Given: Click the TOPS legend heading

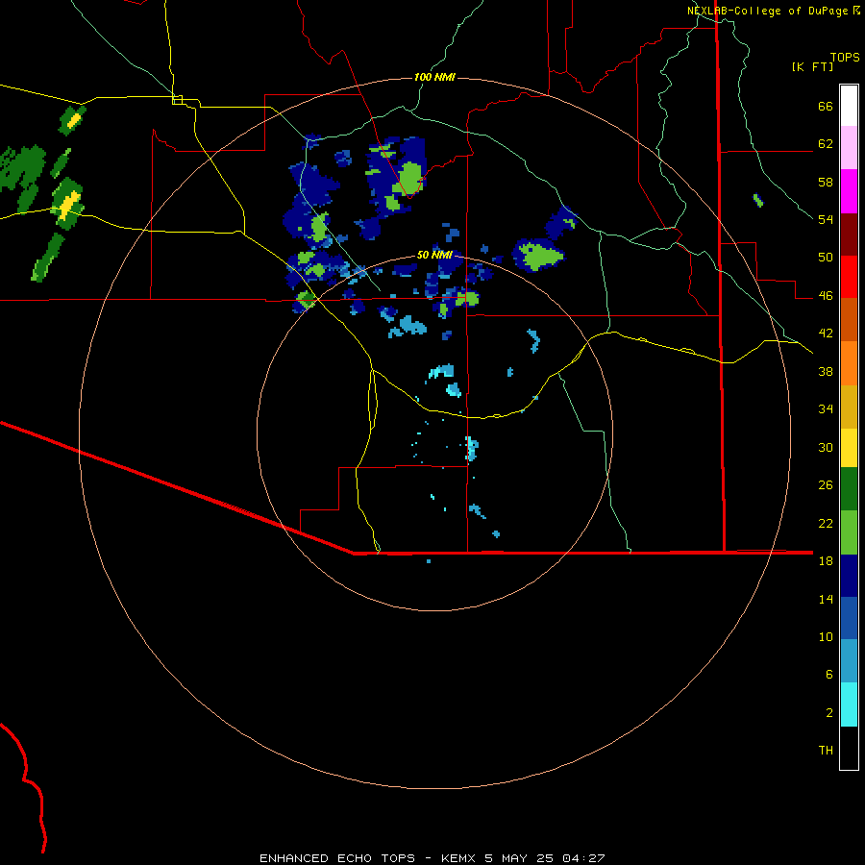Looking at the screenshot, I should click(x=845, y=57).
